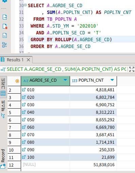Maximize results panel with the expand arrows icon
135x173 pixels.
tap(132, 69)
